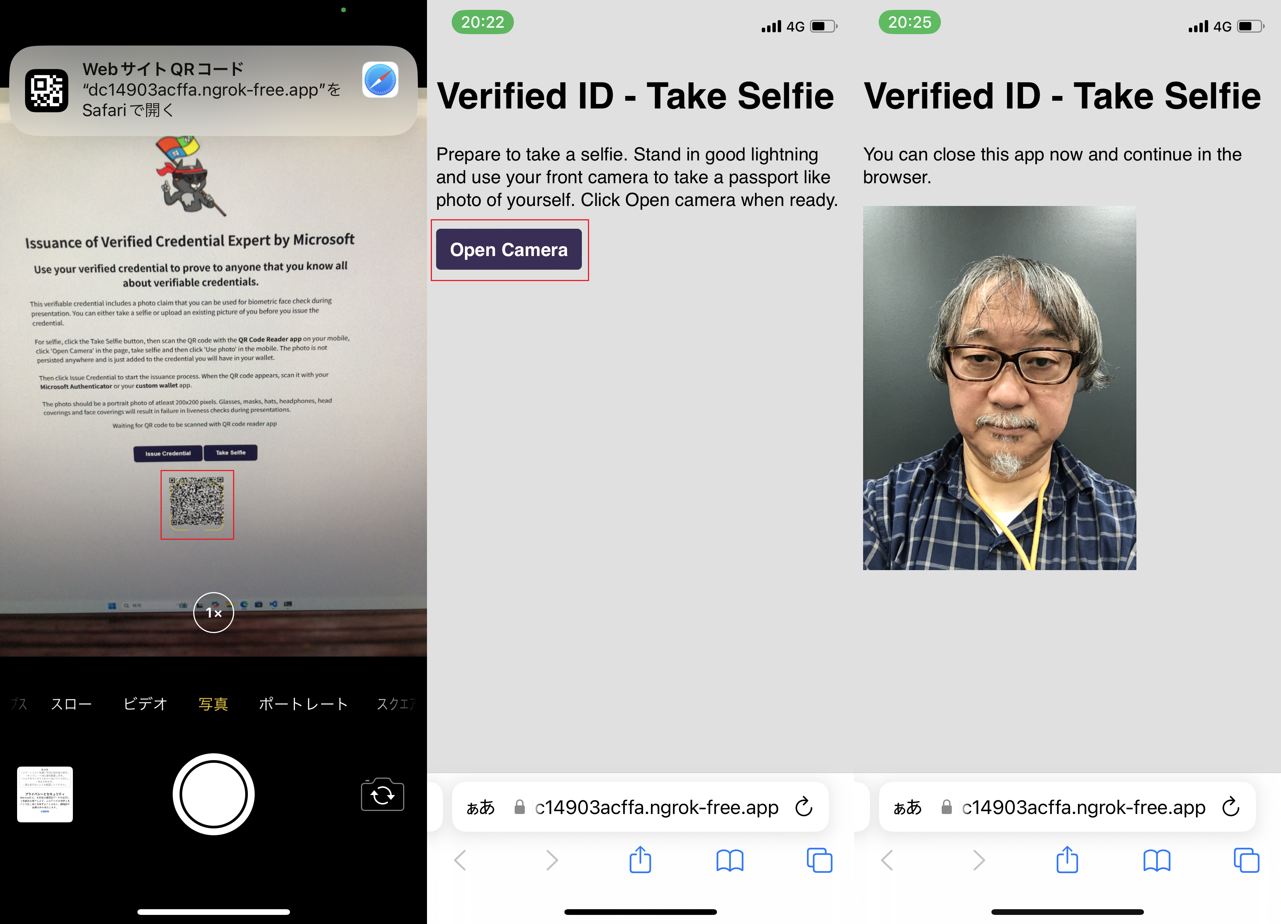Open bookmarks in right Safari toolbar

[1156, 861]
